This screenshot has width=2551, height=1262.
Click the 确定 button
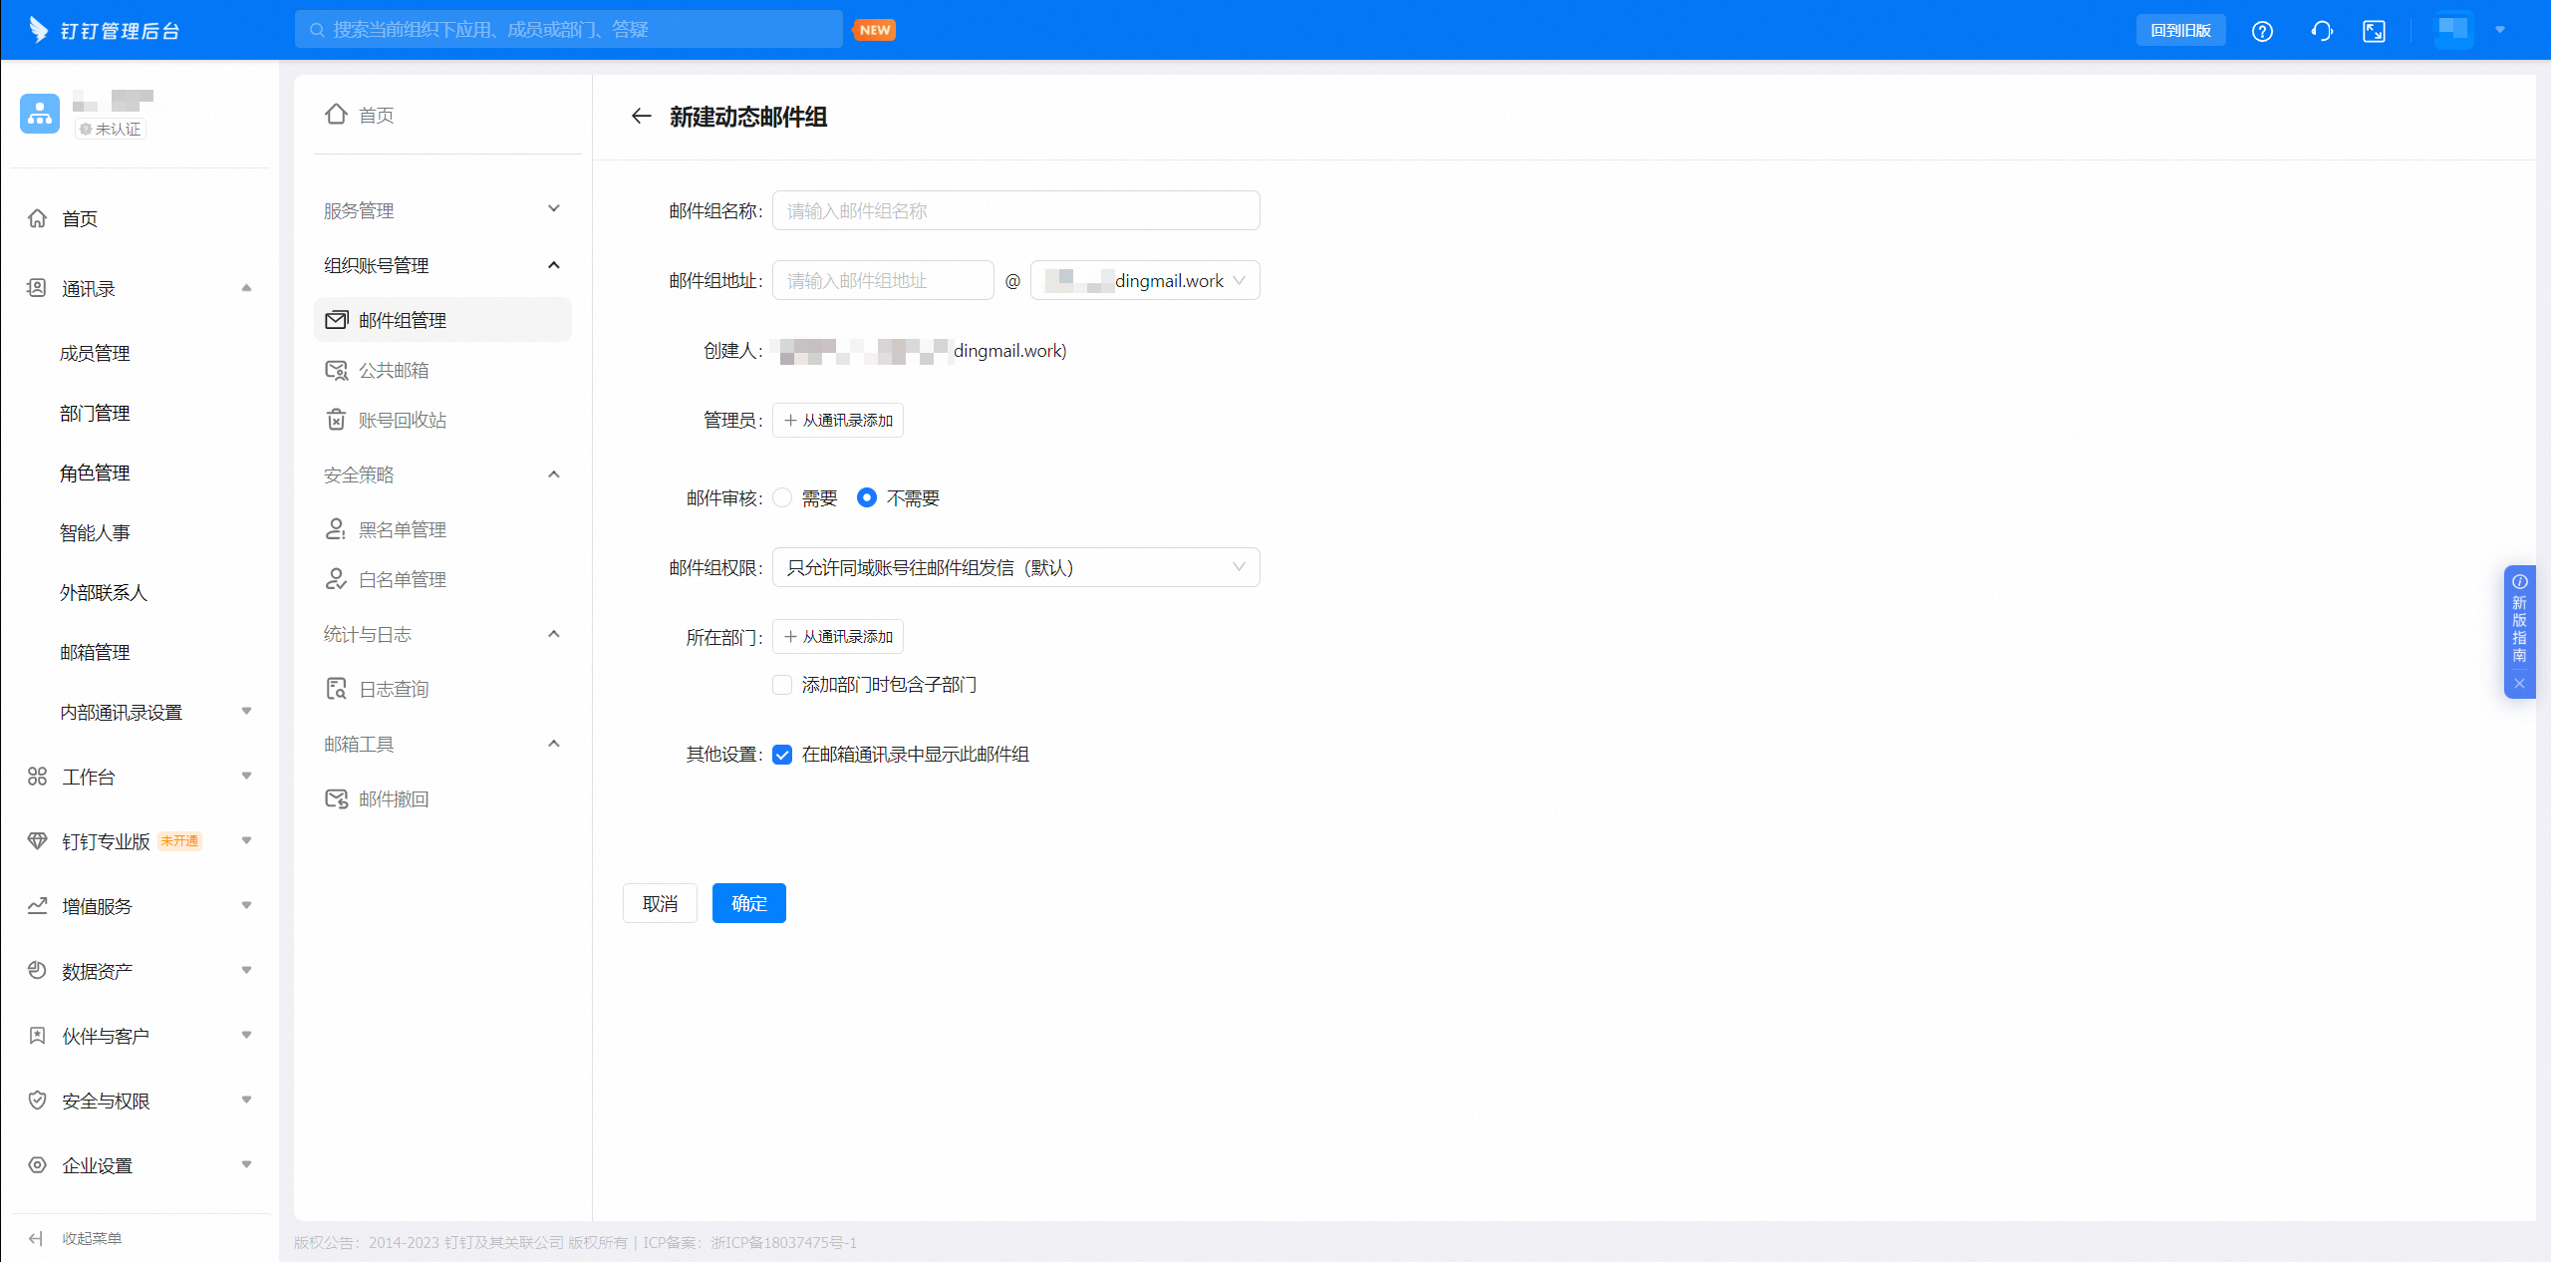click(749, 903)
